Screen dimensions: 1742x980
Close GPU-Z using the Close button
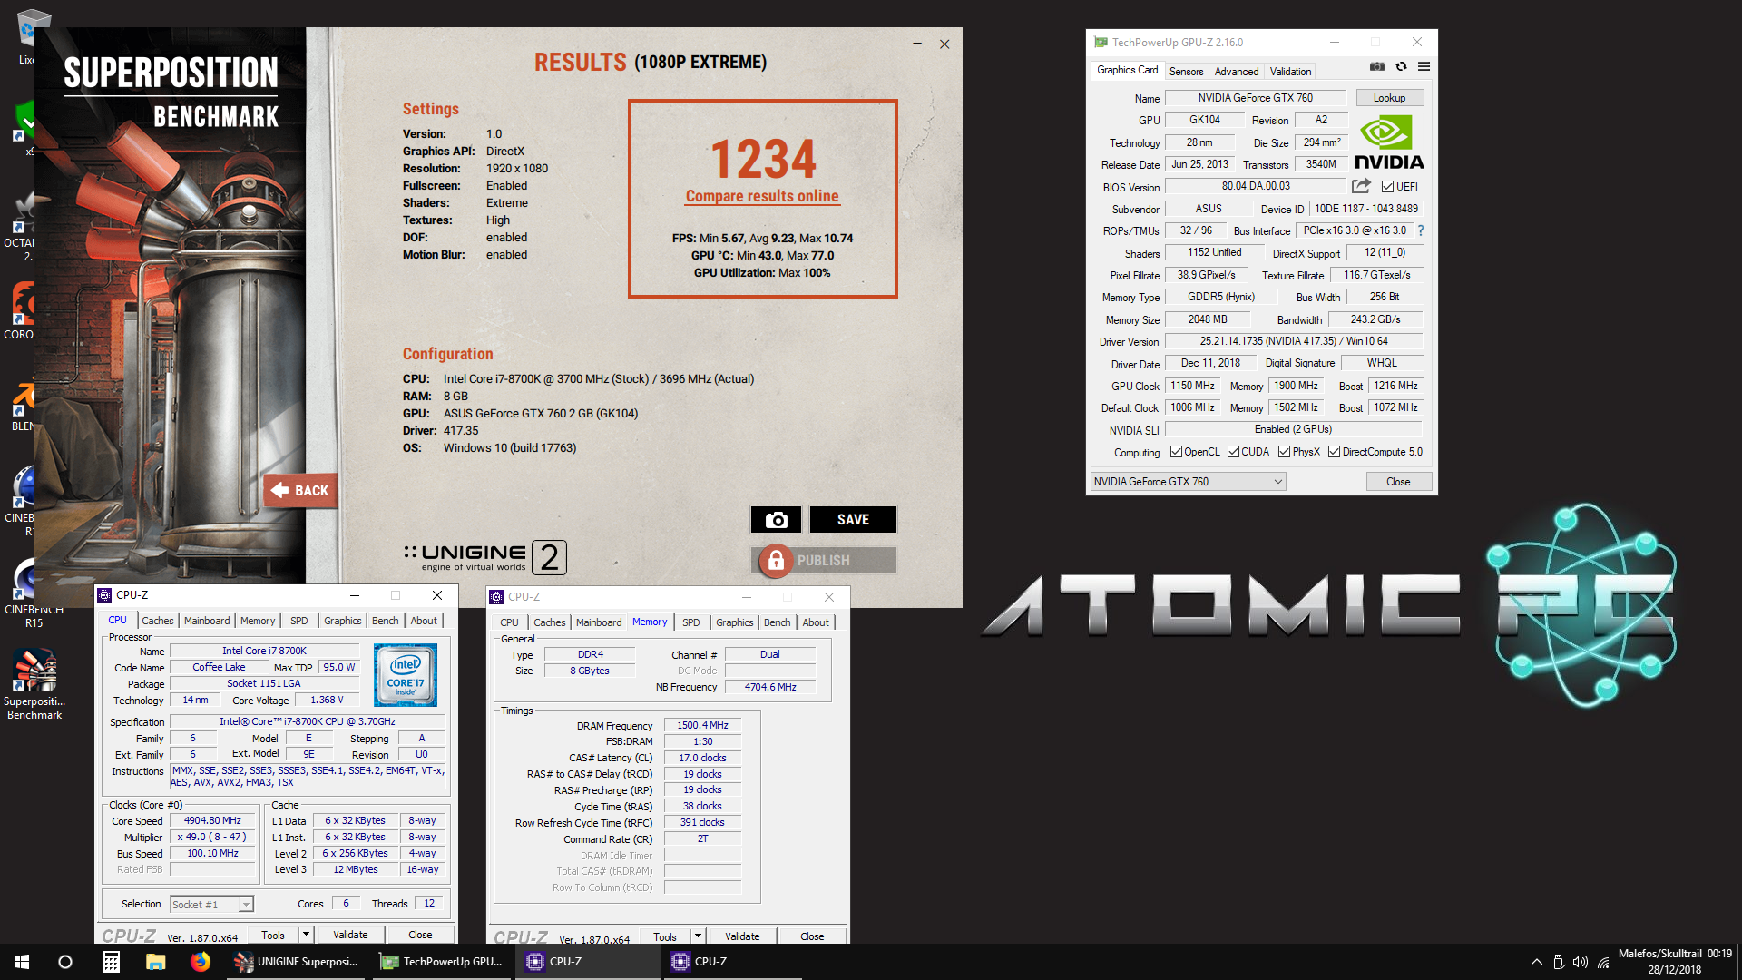pos(1398,482)
